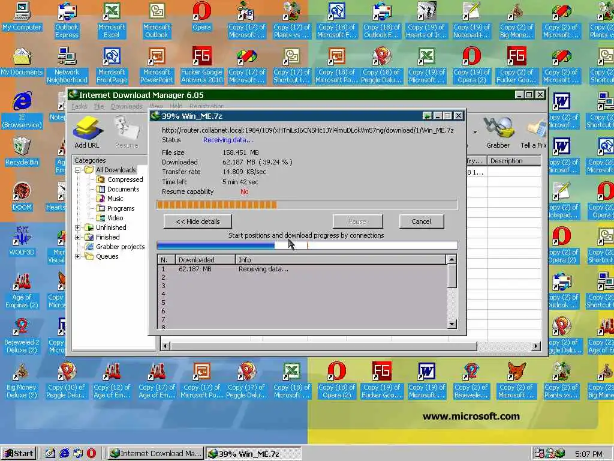Select the Video category
Screen dimensions: 614x461
[x=110, y=218]
